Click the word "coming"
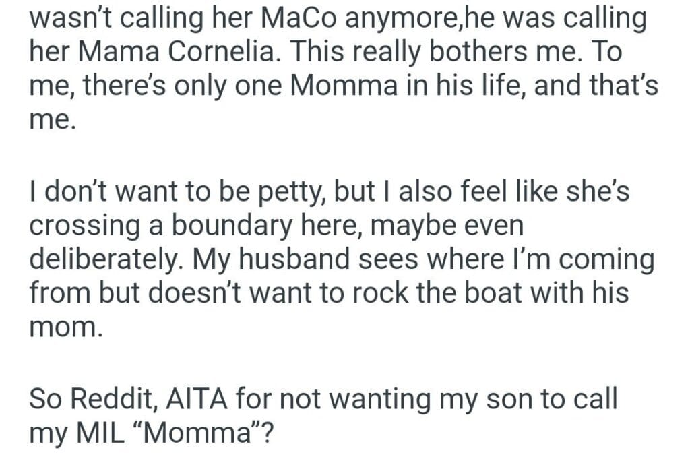This screenshot has height=465, width=690. pos(611,261)
